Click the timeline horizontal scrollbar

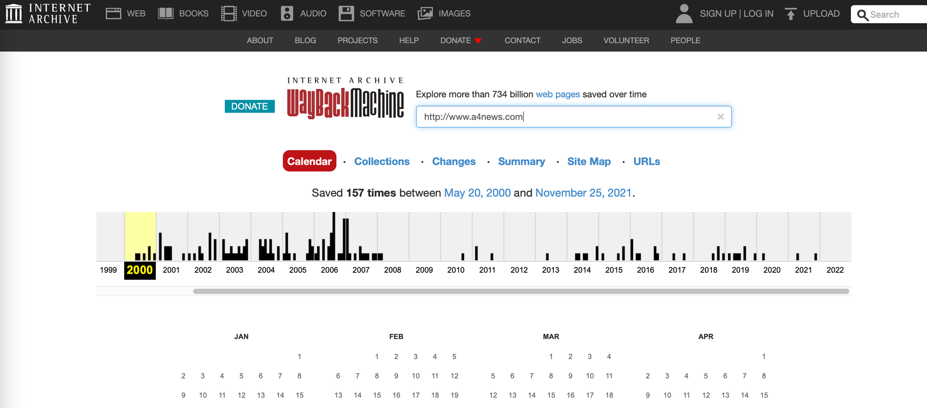click(521, 291)
